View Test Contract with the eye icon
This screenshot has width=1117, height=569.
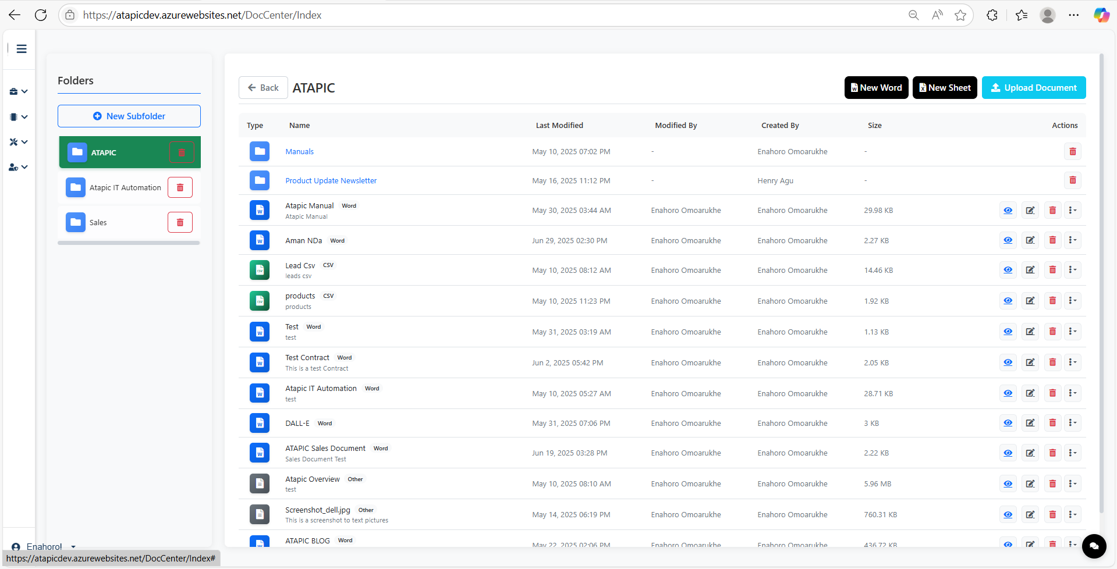click(x=1008, y=362)
